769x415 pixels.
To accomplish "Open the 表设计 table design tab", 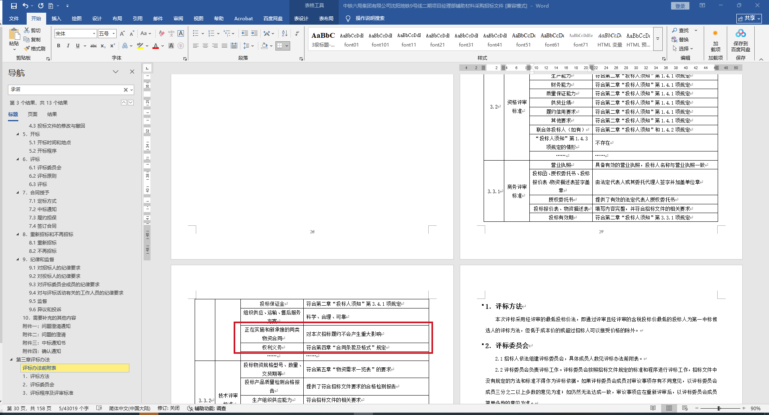I will (301, 18).
